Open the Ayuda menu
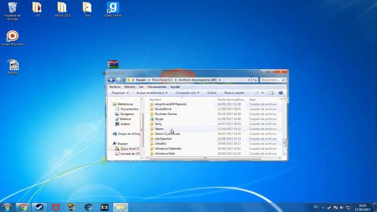Screen dimensions: 377x212 coord(175,87)
